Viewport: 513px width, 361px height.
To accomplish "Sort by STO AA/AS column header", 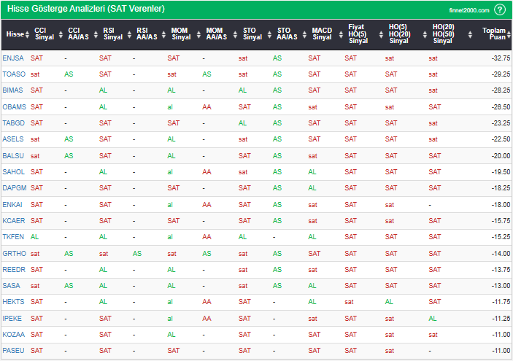I will [285, 34].
